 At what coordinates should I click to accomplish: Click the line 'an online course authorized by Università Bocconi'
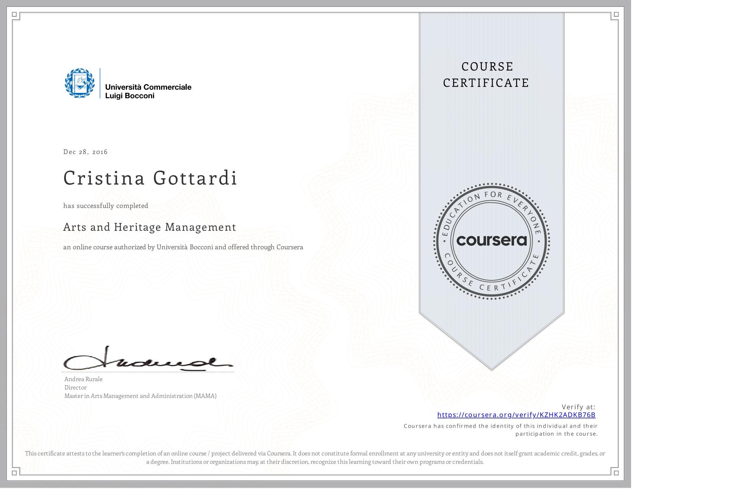point(183,247)
